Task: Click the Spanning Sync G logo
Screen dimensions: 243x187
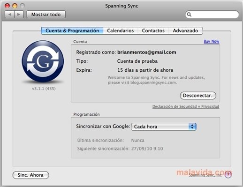Action: pos(43,61)
